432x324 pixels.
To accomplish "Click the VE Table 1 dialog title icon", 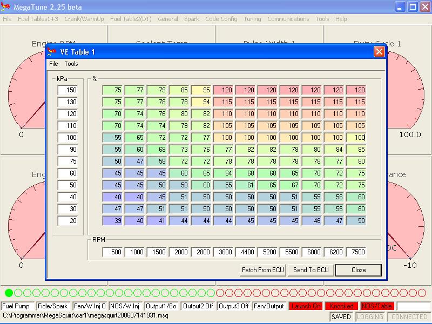I will 52,51.
